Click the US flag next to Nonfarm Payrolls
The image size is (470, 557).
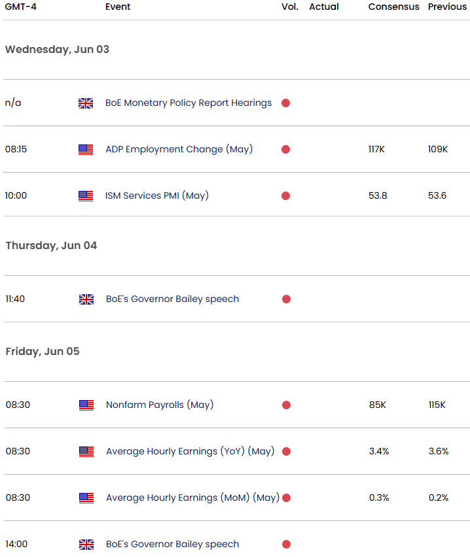(86, 405)
